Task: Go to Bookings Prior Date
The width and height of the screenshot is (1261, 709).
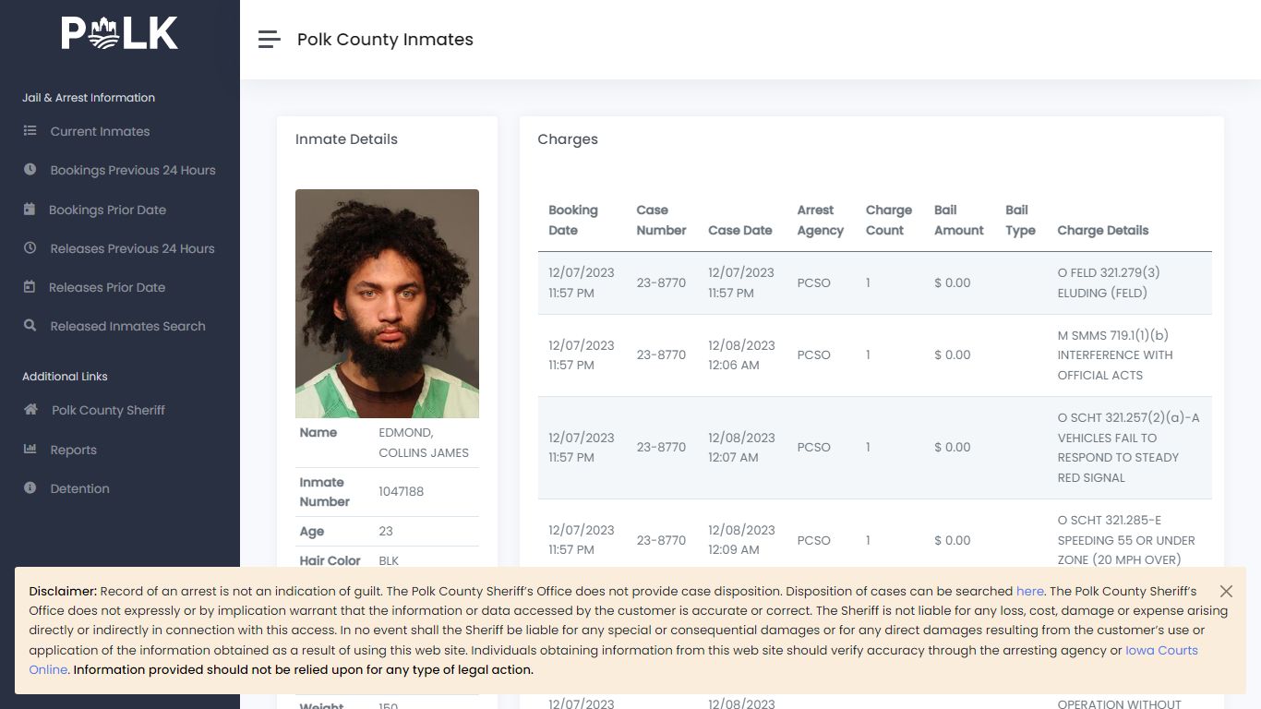Action: click(x=107, y=210)
